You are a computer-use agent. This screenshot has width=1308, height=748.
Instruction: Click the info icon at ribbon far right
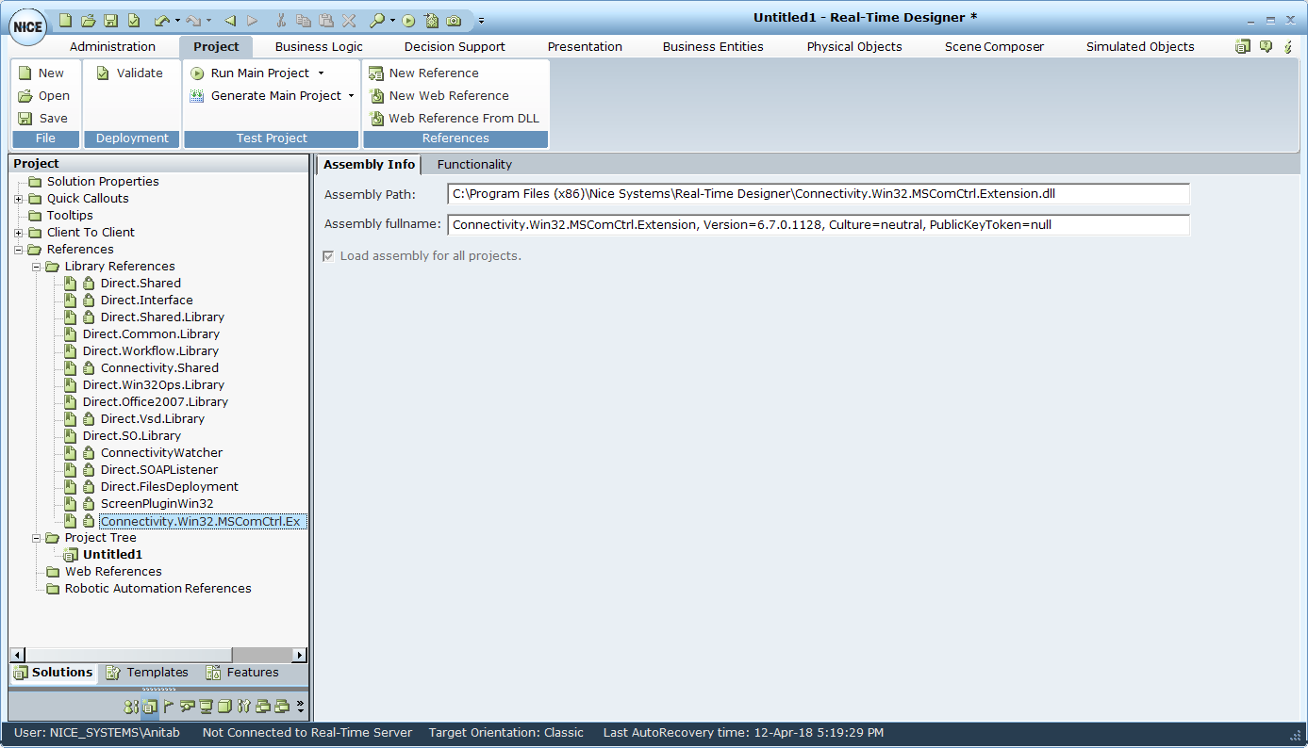[x=1287, y=46]
